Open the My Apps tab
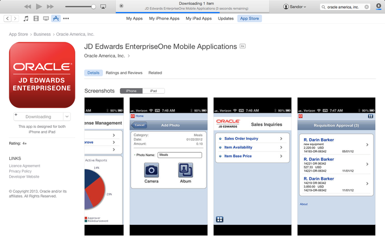385x240 pixels. point(134,18)
